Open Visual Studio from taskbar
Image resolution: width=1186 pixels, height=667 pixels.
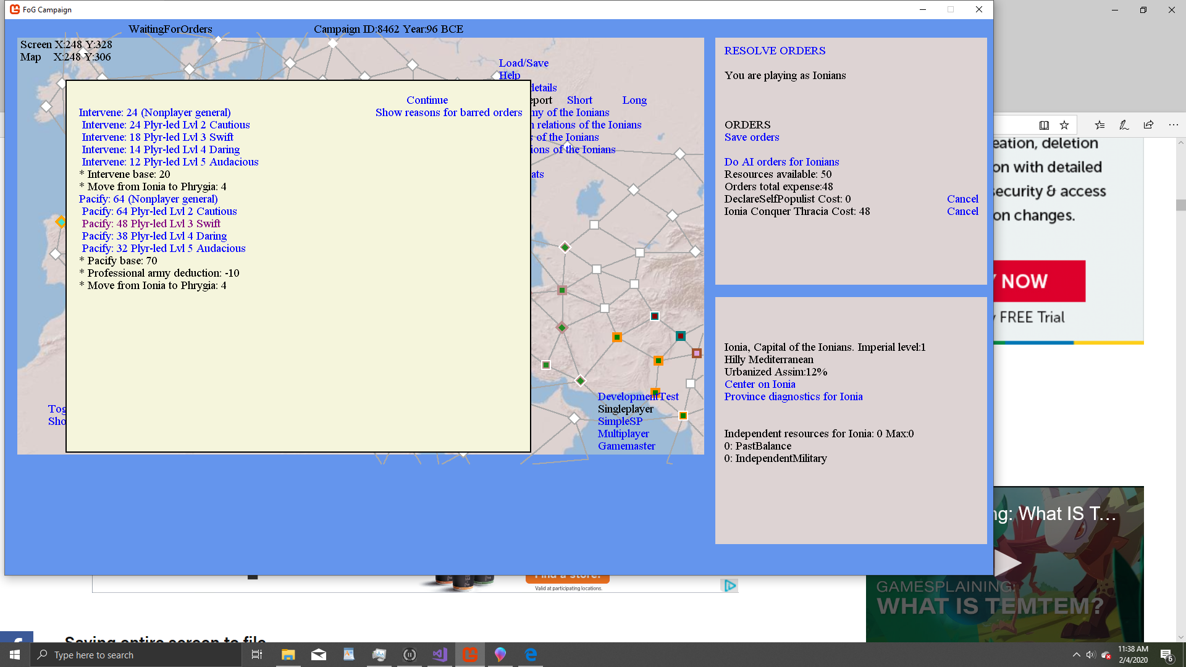pyautogui.click(x=440, y=655)
